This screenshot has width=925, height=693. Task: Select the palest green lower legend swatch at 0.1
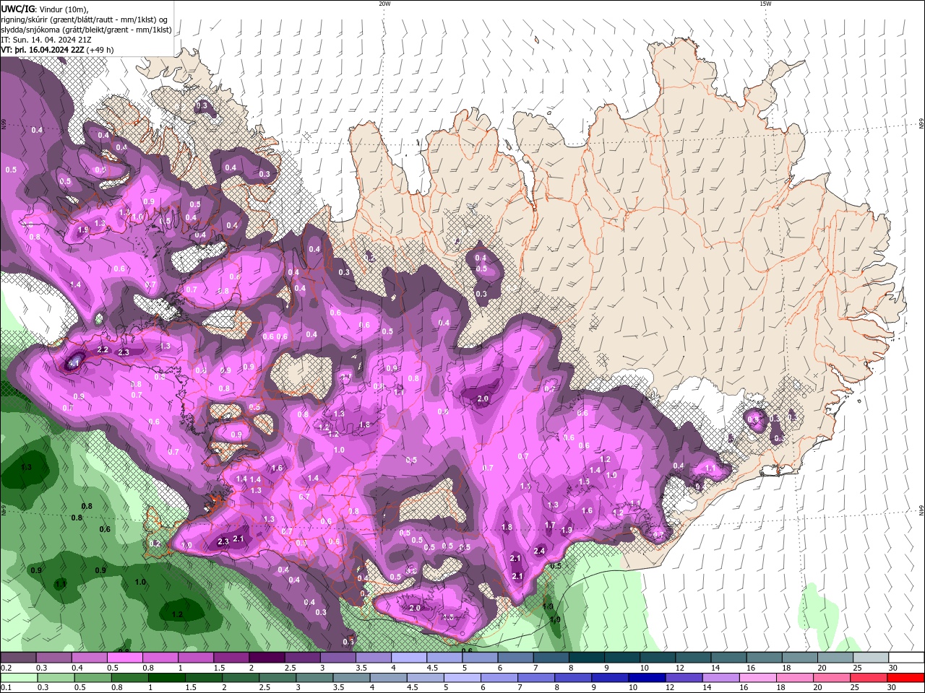point(20,677)
